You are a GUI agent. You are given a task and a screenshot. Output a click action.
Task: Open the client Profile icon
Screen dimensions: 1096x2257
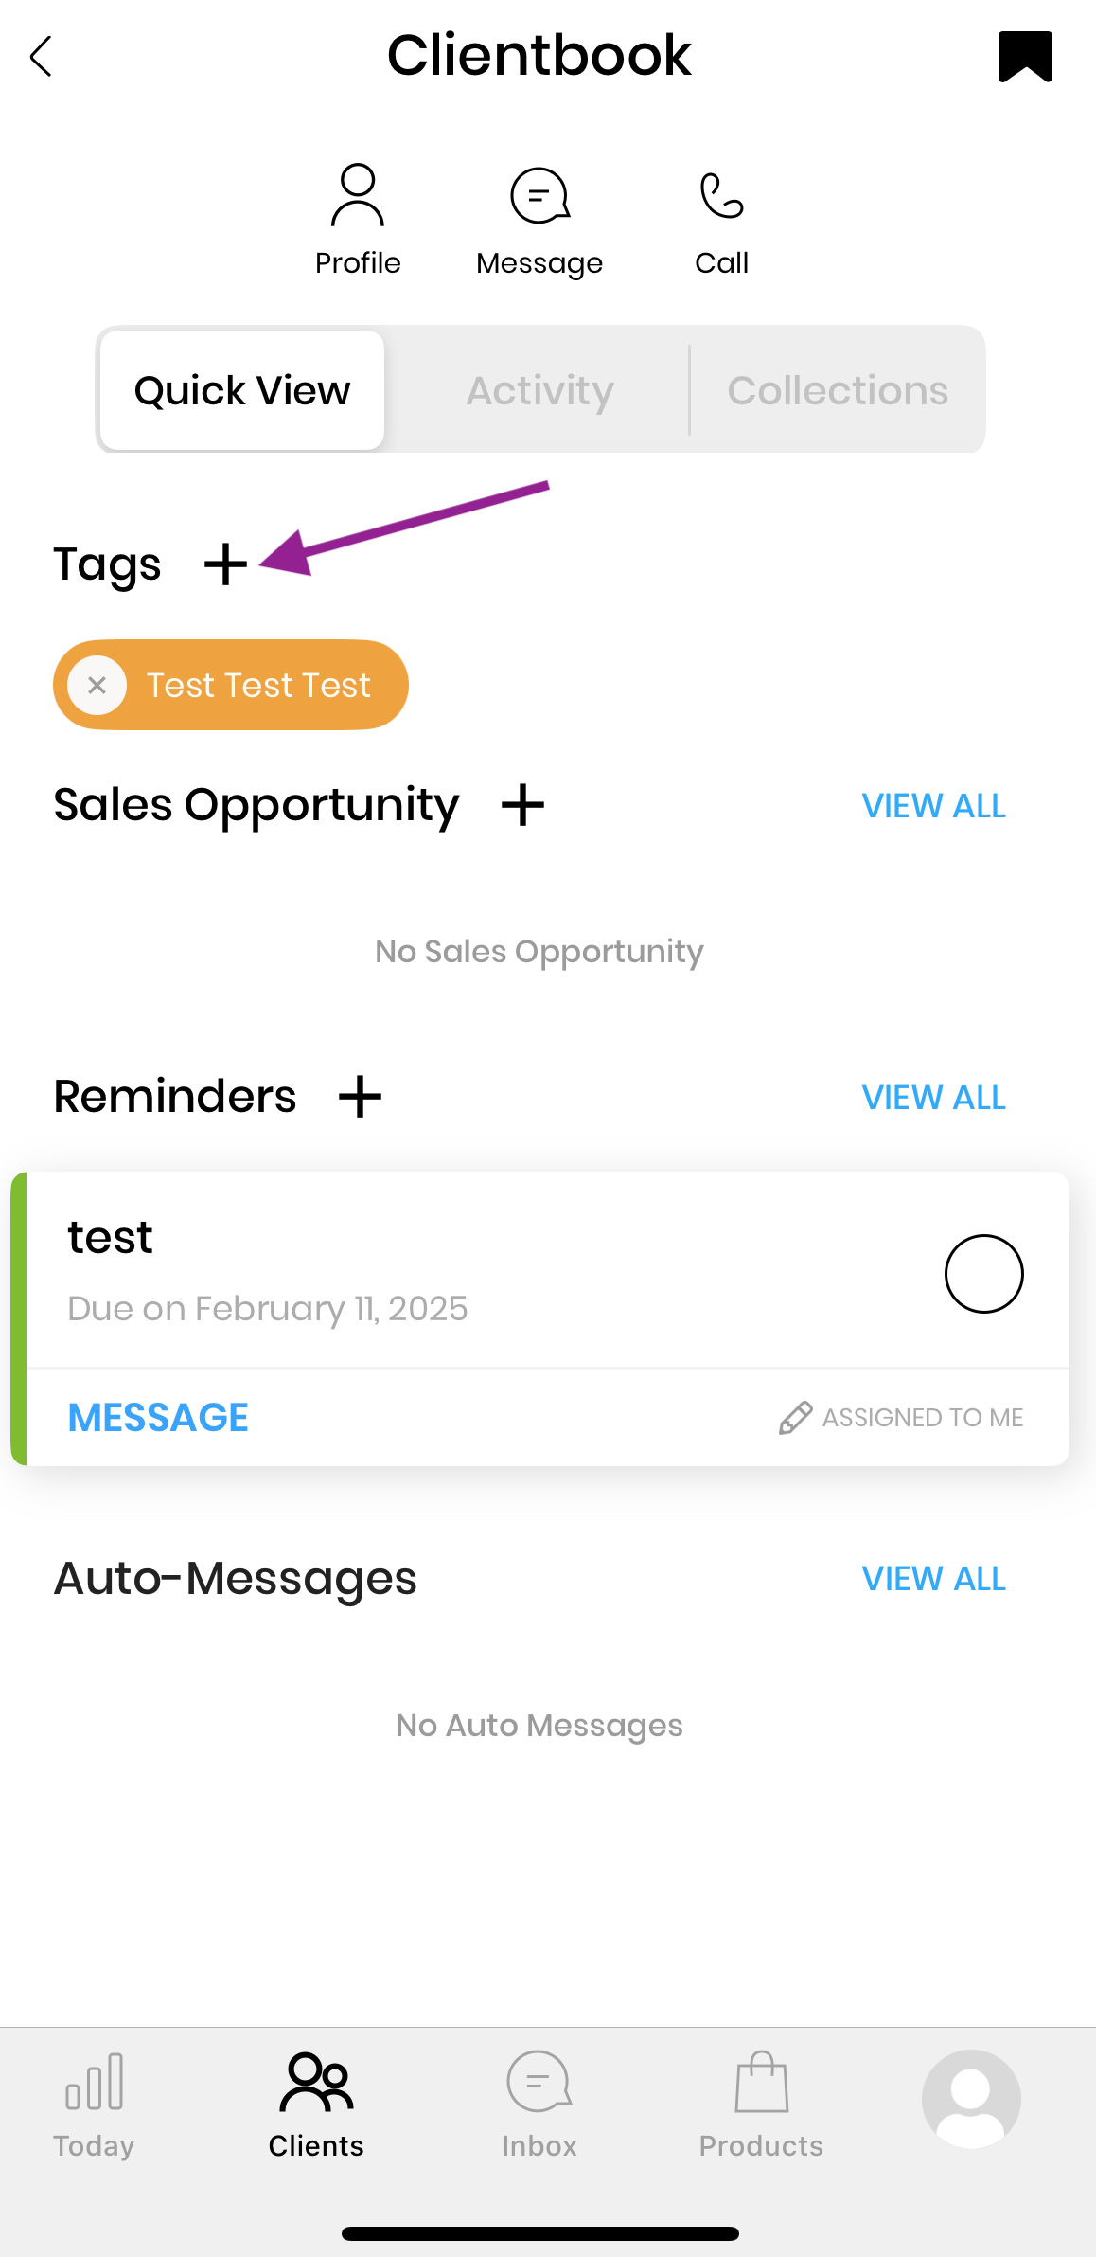point(358,196)
